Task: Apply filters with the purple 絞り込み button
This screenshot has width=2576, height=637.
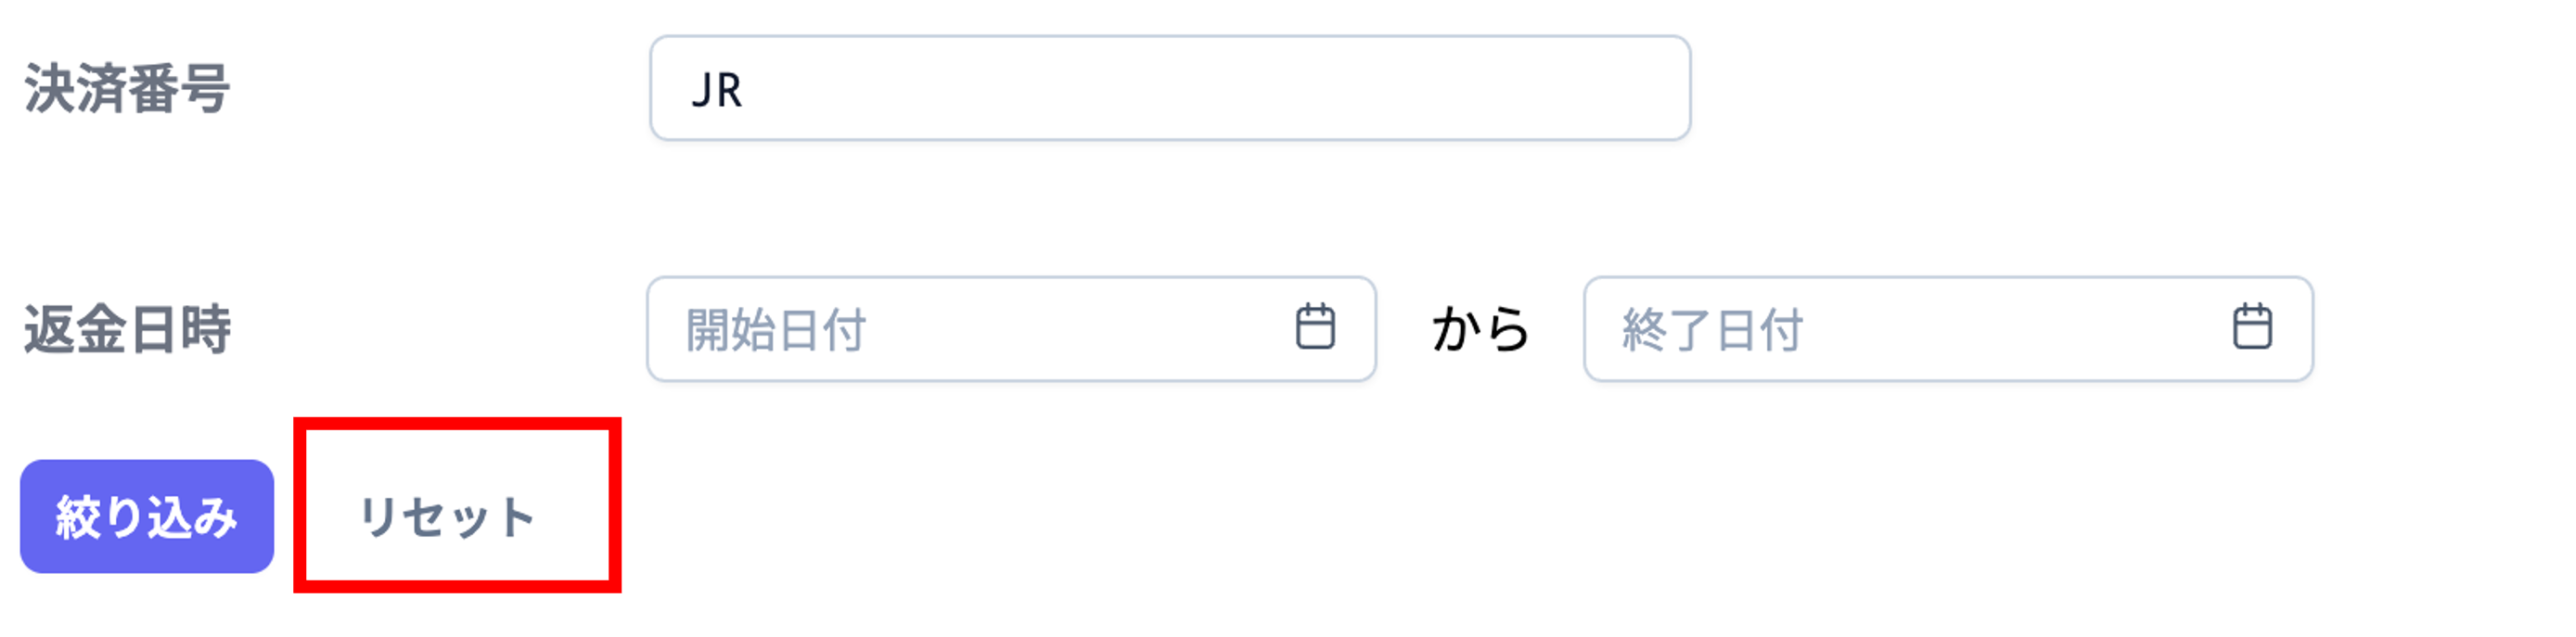Action: tap(147, 517)
